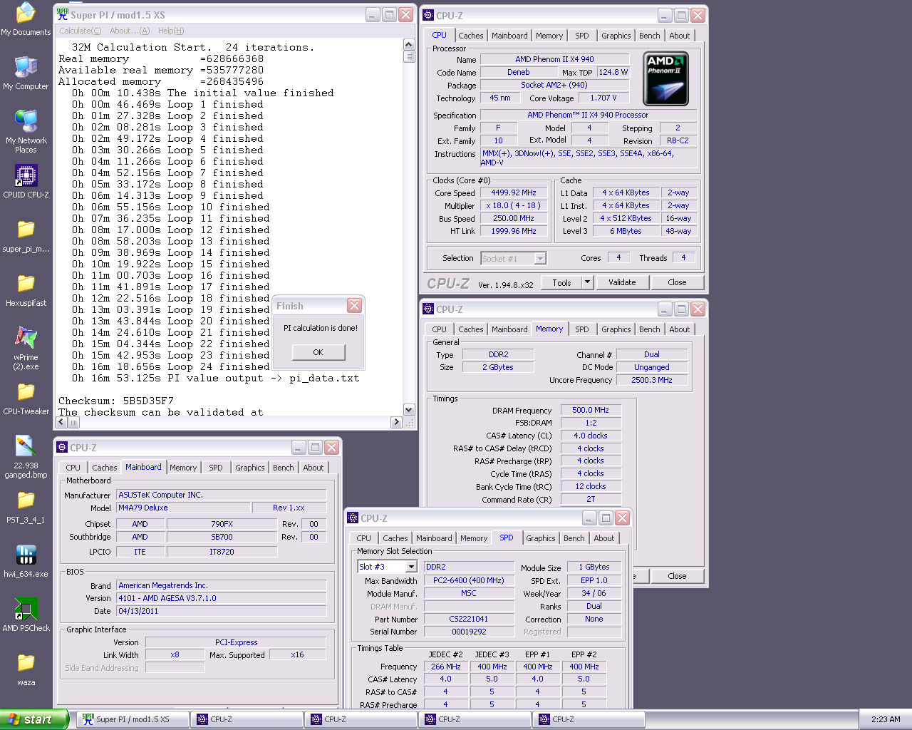
Task: Launch AMD PSCheck desktop icon
Action: (26, 615)
